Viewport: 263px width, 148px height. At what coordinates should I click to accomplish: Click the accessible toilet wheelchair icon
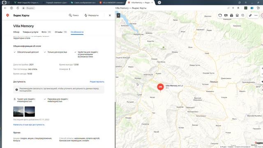tap(15, 99)
